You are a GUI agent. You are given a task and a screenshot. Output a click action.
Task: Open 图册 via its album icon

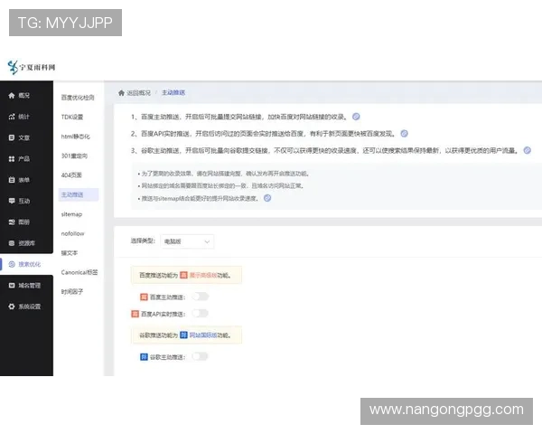(12, 222)
